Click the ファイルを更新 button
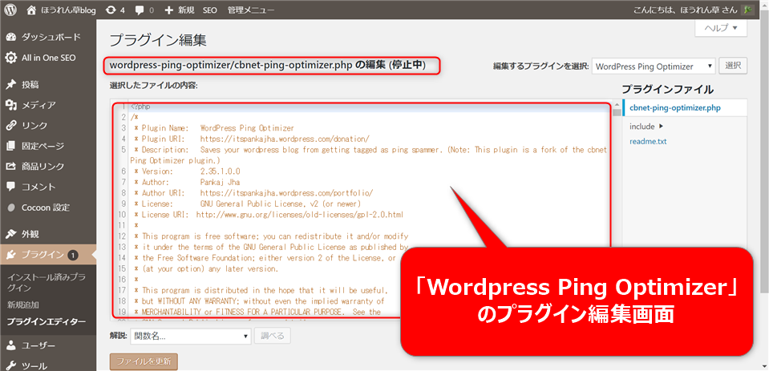Viewport: 769px width, 371px height. click(144, 361)
